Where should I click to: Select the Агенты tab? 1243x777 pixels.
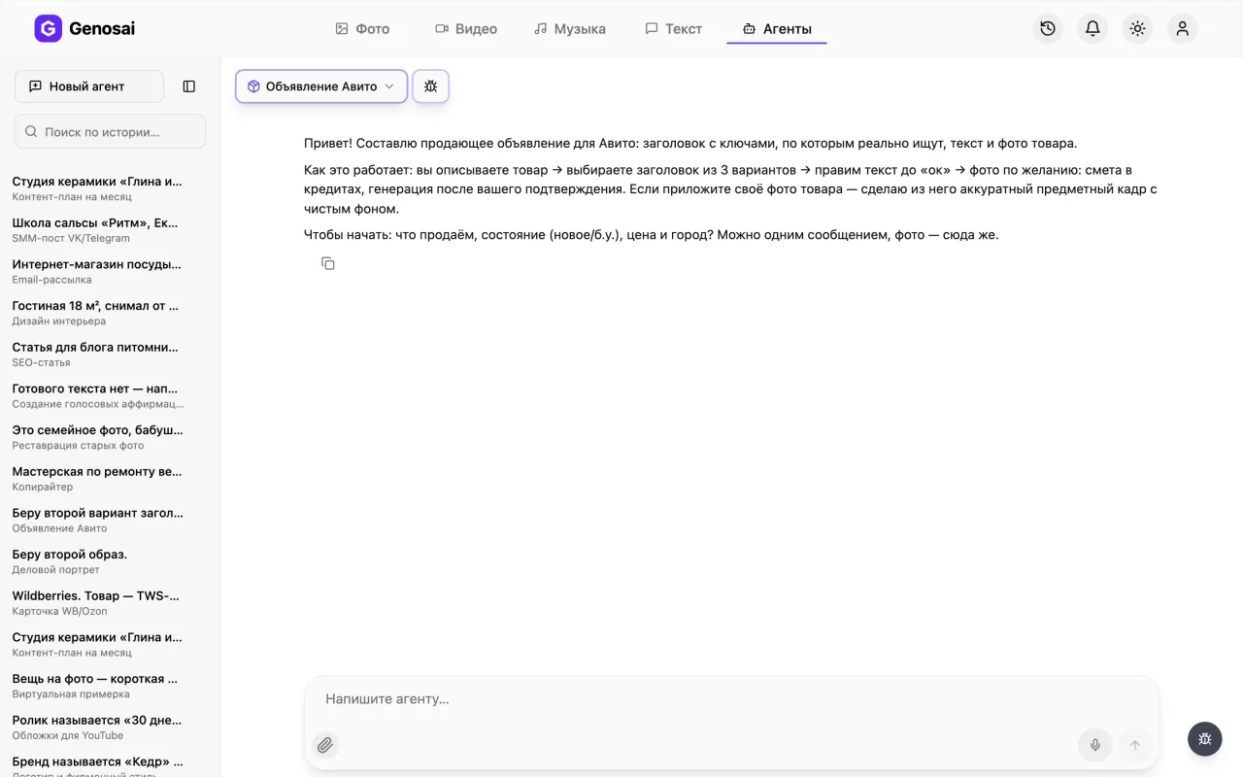pos(777,29)
